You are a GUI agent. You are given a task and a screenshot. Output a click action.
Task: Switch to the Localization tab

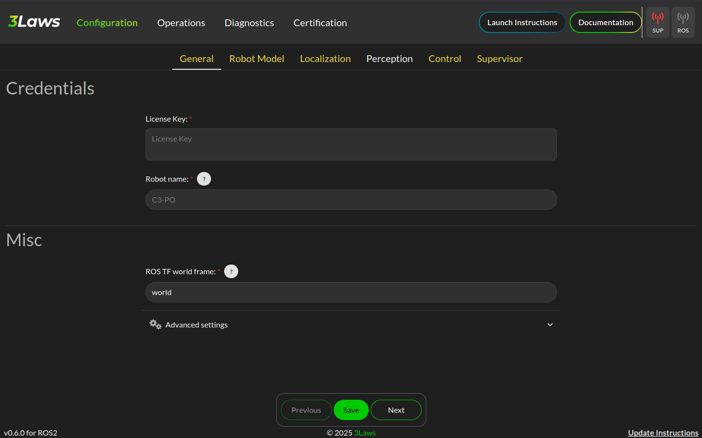tap(325, 59)
